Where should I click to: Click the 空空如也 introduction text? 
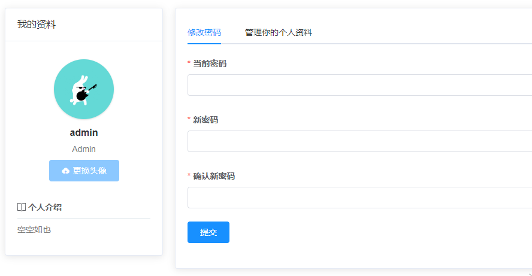(34, 229)
